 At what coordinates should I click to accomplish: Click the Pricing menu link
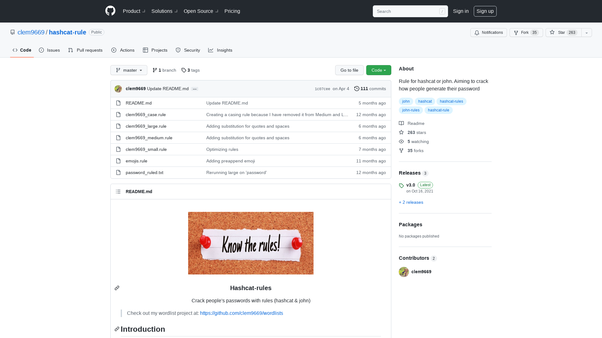(x=232, y=11)
